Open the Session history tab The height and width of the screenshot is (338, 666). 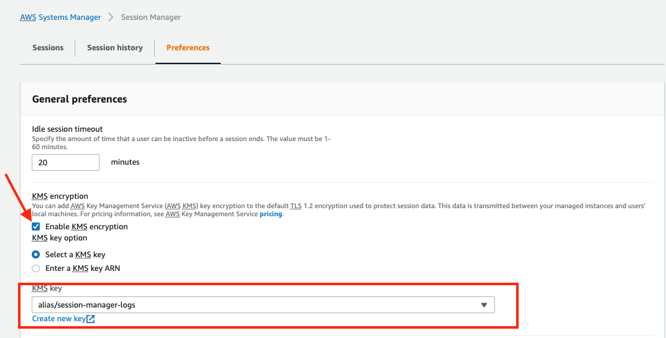114,48
